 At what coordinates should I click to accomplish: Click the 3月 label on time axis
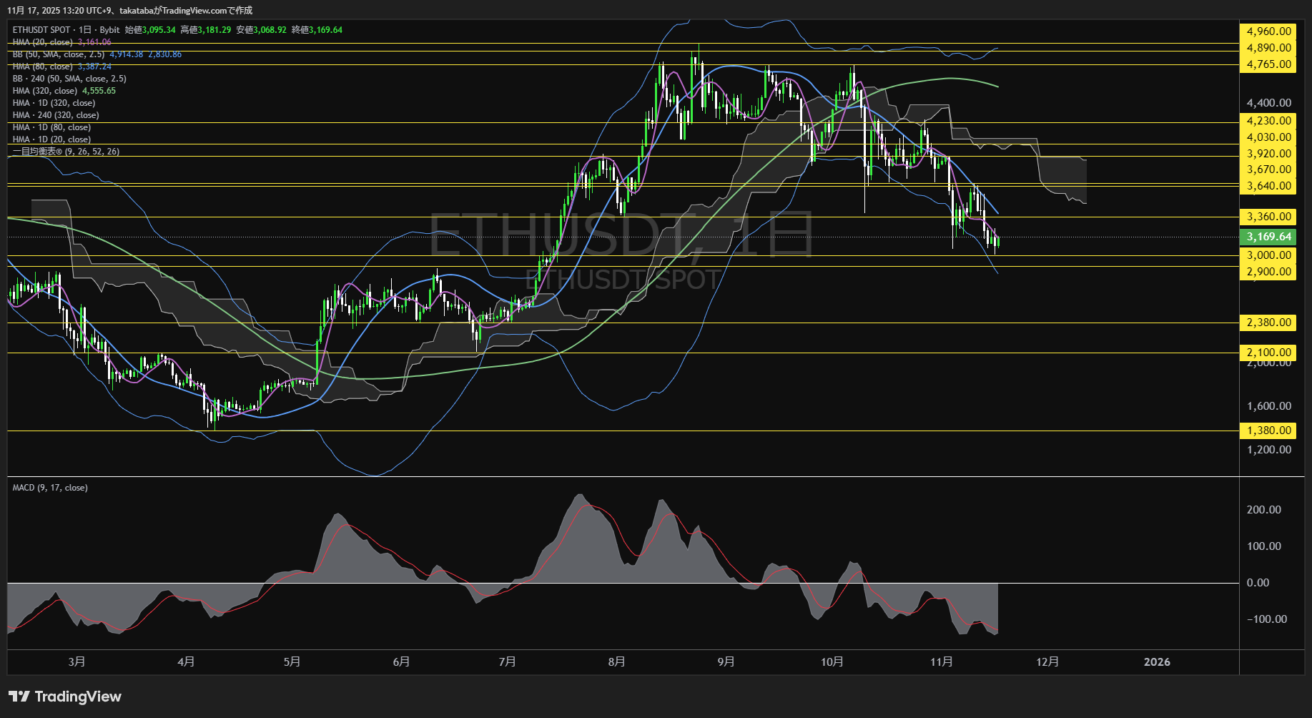coord(77,662)
